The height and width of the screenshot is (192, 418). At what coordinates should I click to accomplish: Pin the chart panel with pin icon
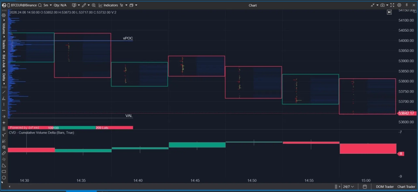(407, 5)
